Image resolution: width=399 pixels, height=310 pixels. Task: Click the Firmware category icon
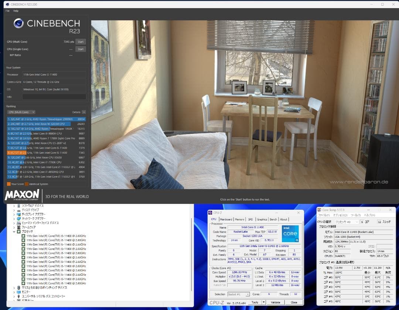pyautogui.click(x=19, y=227)
